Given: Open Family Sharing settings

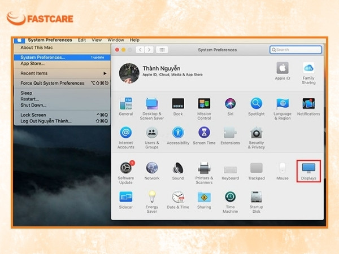Looking at the screenshot, I should pos(308,73).
